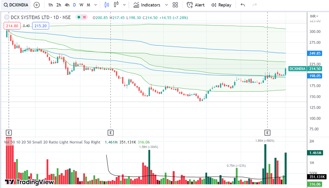Screen dimensions: 329x188
Task: Open the leftmost earnings E marker
Action: pos(9,133)
